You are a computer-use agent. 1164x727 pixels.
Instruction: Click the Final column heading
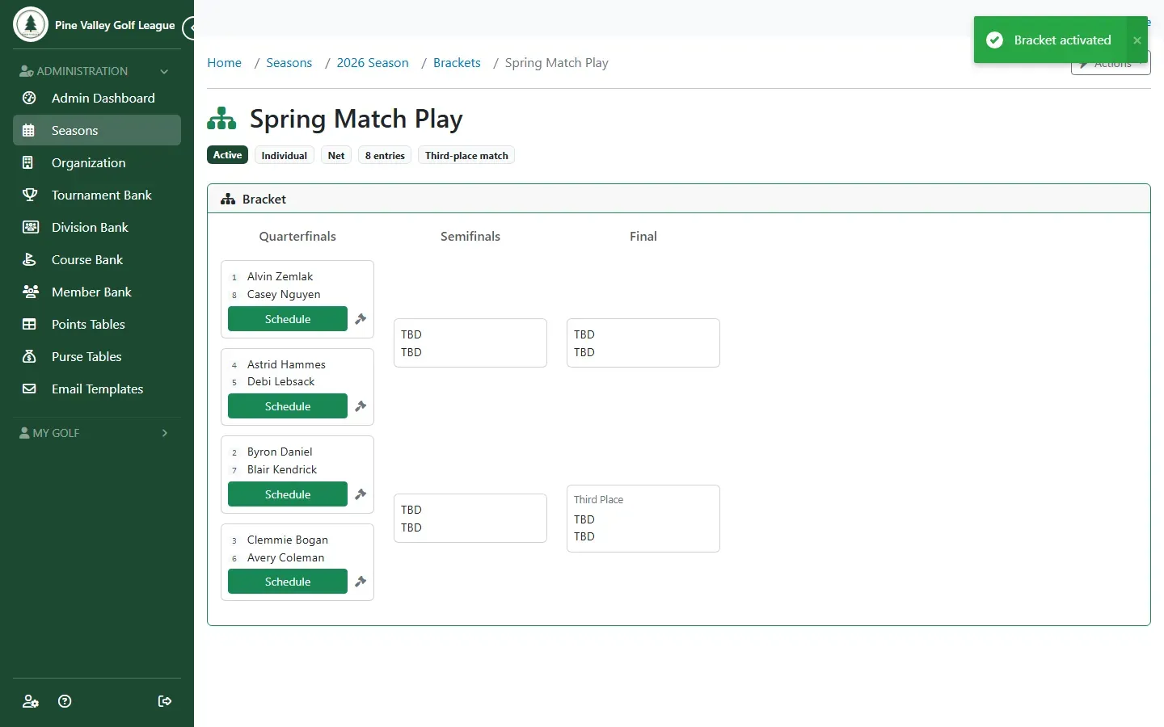[x=643, y=236]
